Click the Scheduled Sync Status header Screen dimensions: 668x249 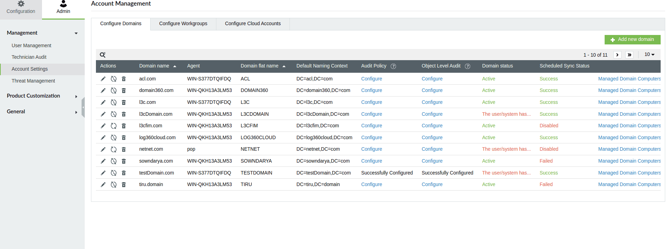tap(564, 66)
